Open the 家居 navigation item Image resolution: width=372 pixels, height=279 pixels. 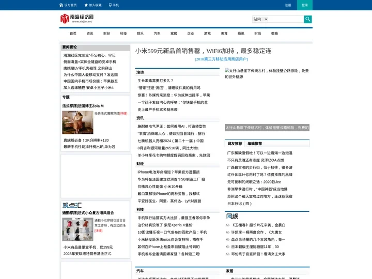[x=174, y=34]
